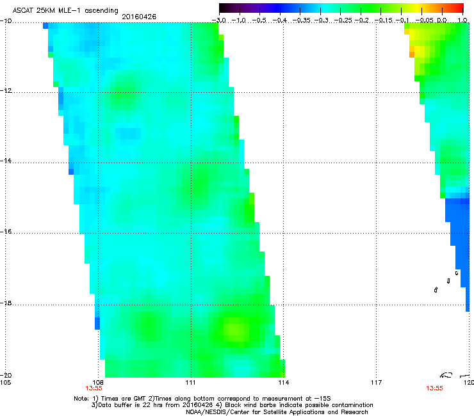Click the longitude axis label "111"

pyautogui.click(x=190, y=383)
